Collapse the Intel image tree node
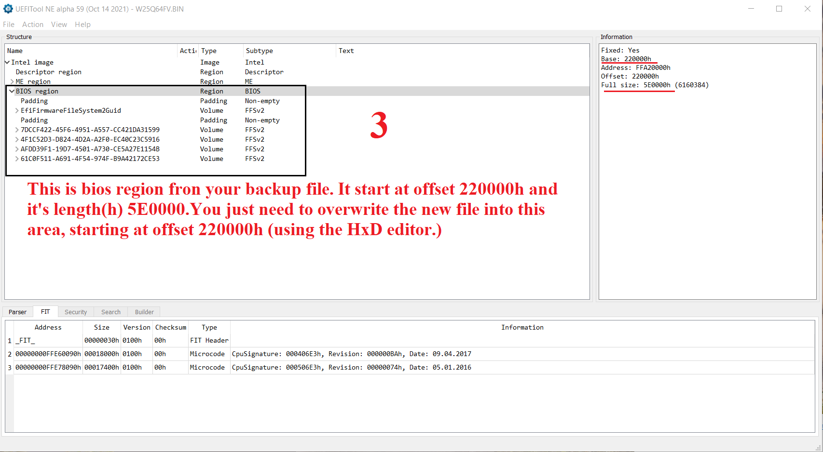The image size is (823, 452). [7, 62]
